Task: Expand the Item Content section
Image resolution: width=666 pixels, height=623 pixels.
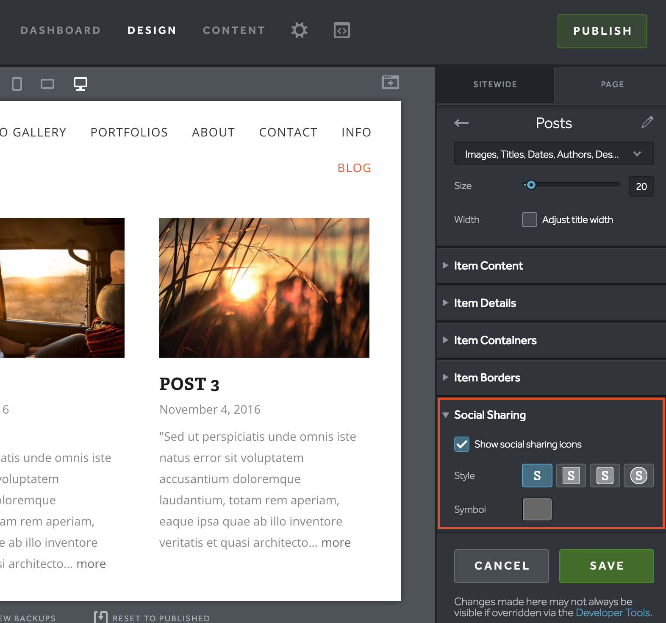Action: click(488, 266)
